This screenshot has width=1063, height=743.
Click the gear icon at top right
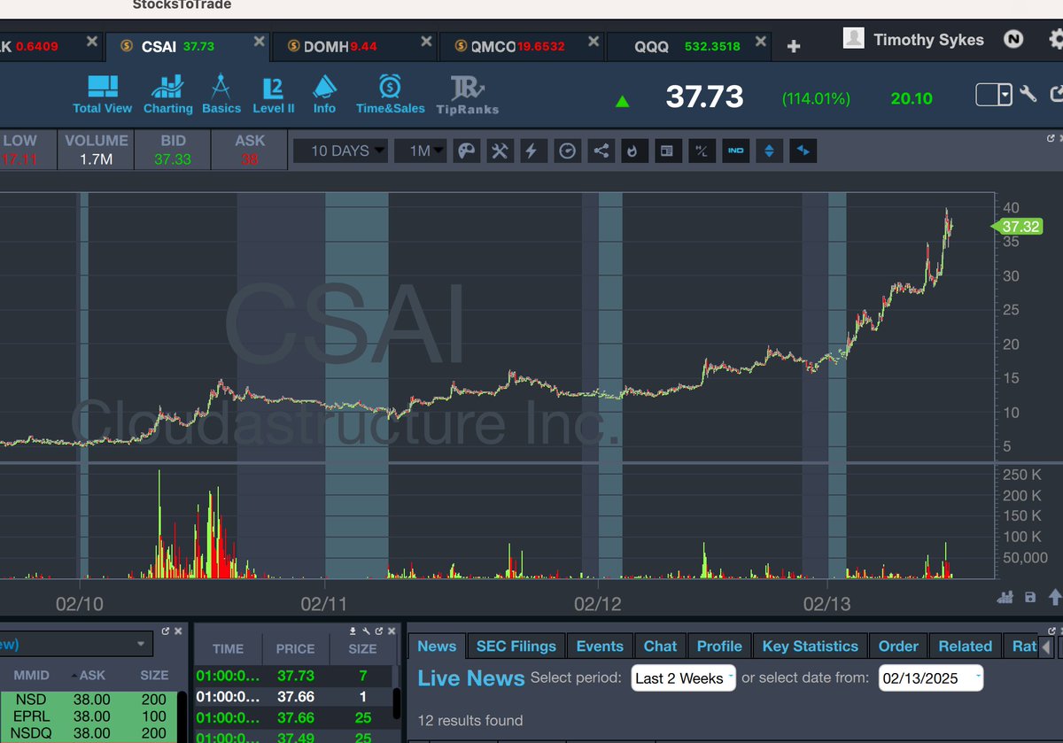tap(1056, 39)
